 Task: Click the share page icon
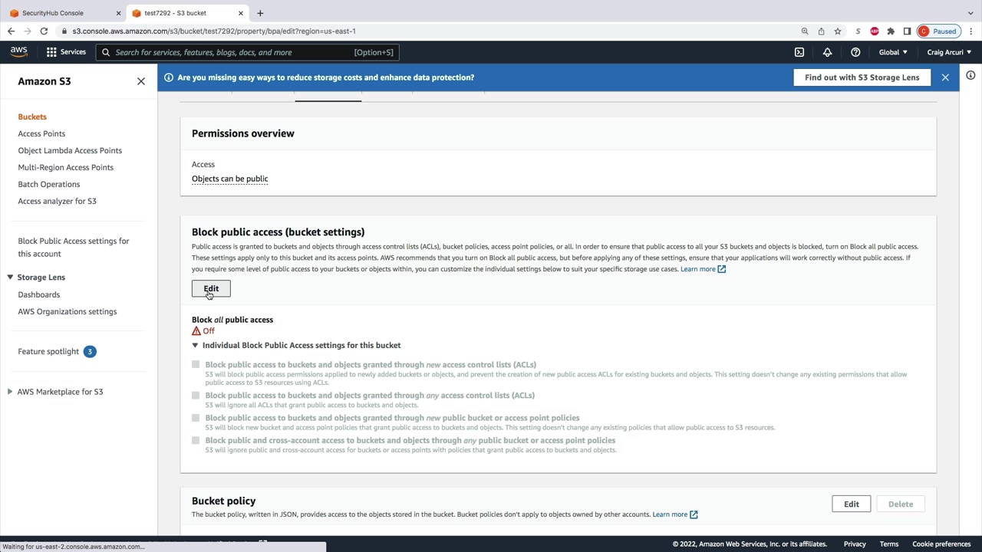click(821, 31)
